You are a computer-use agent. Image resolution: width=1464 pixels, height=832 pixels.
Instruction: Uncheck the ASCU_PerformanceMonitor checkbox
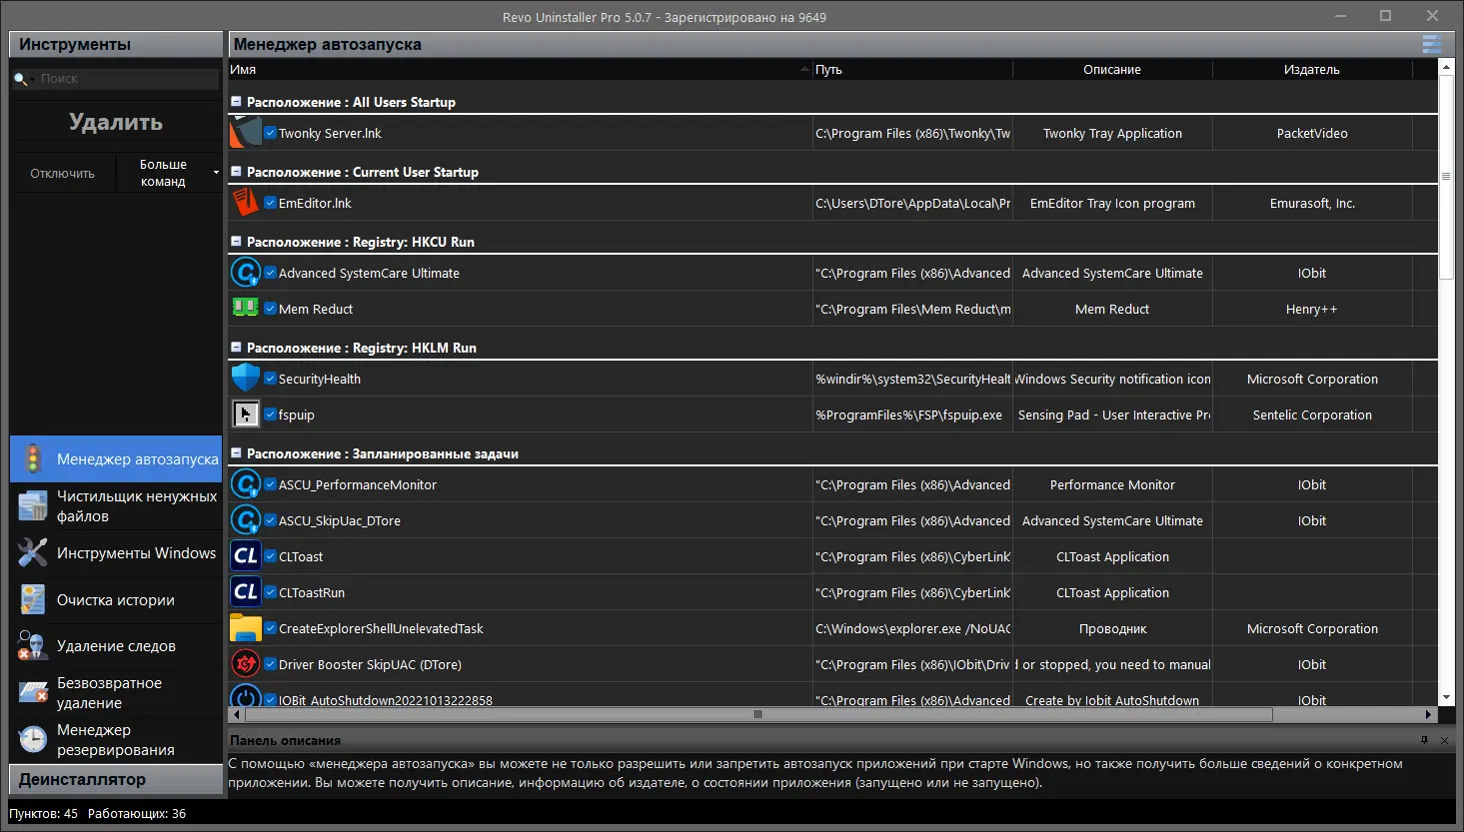(270, 484)
